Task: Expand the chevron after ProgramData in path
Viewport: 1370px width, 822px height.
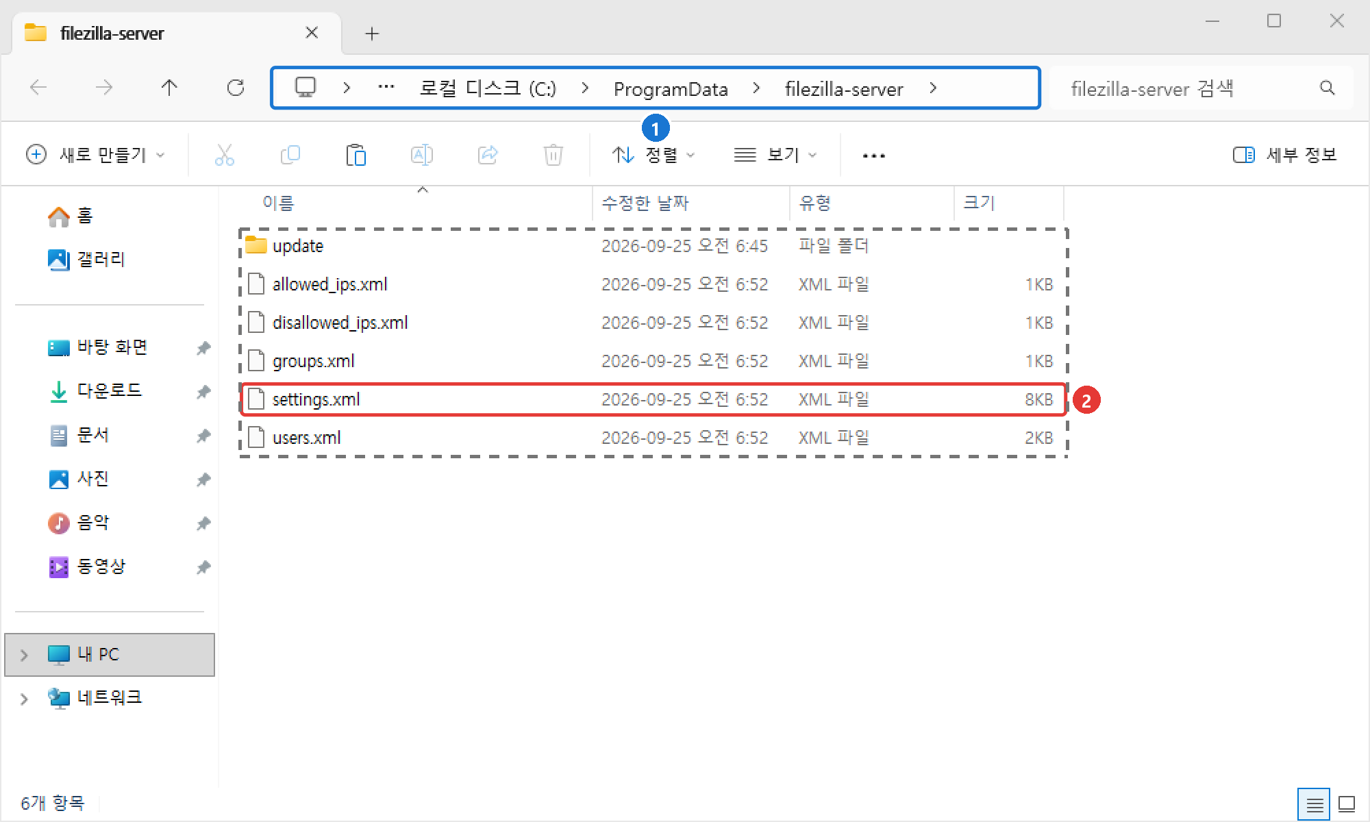Action: tap(756, 88)
